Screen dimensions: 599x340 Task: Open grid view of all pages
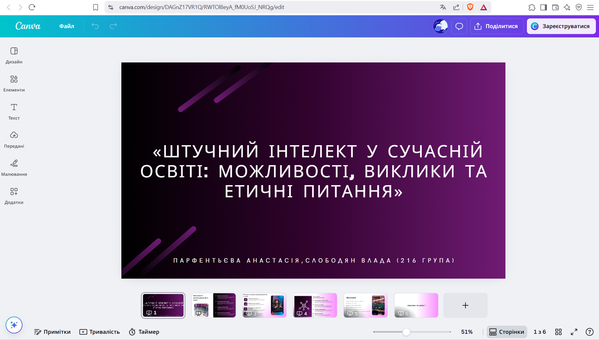coord(558,332)
